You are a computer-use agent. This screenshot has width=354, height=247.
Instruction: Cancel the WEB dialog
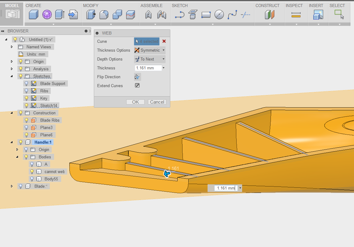coord(157,102)
